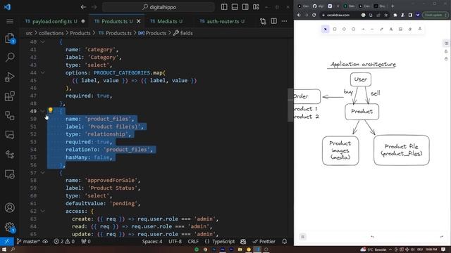Go forward with the VS Code navigation arrow
Image resolution: width=451 pixels, height=253 pixels.
94,7
